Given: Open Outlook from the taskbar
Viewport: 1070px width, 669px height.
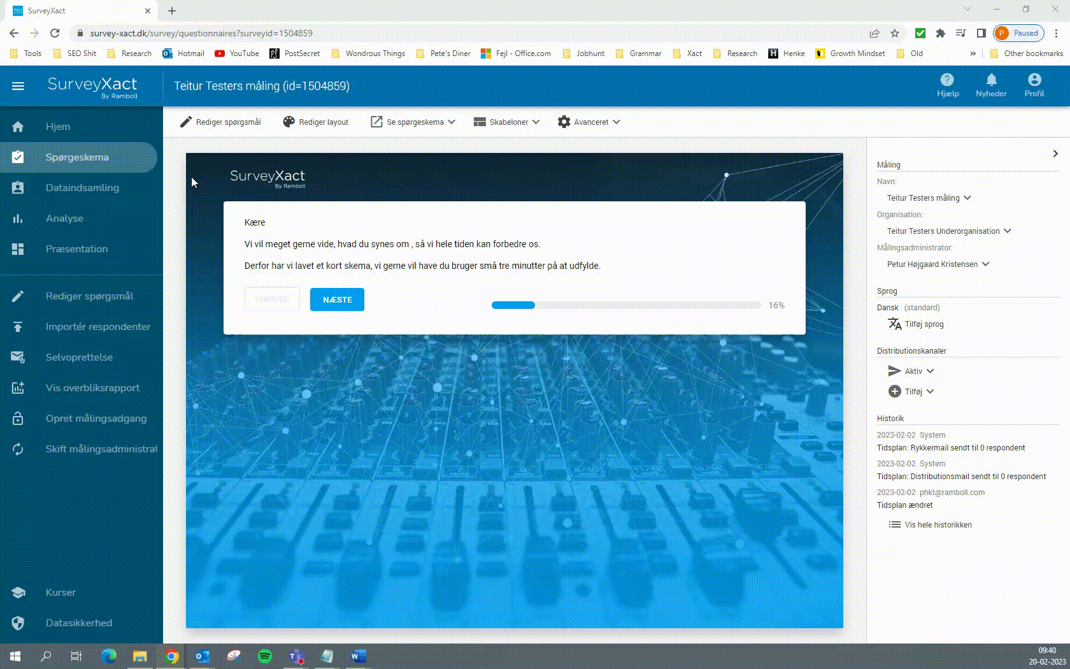Looking at the screenshot, I should click(x=203, y=656).
